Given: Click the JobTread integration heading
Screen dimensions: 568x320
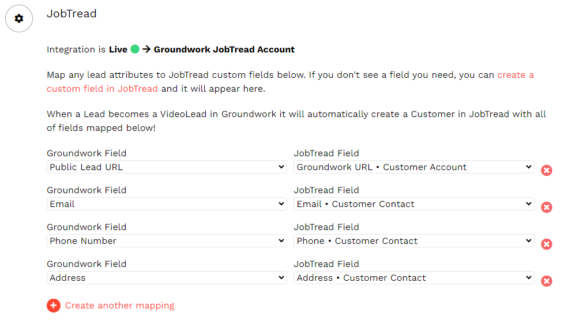Looking at the screenshot, I should point(72,13).
